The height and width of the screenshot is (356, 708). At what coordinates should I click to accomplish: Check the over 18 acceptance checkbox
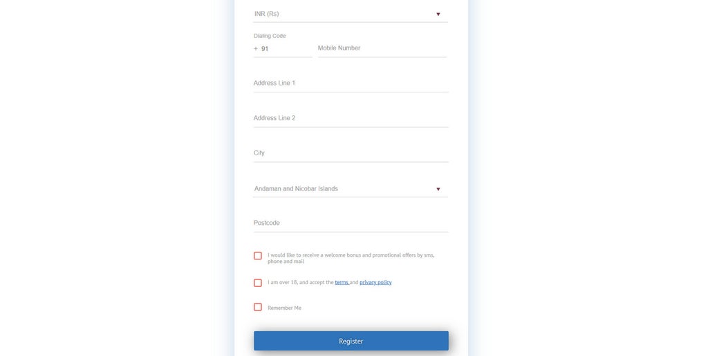point(258,283)
